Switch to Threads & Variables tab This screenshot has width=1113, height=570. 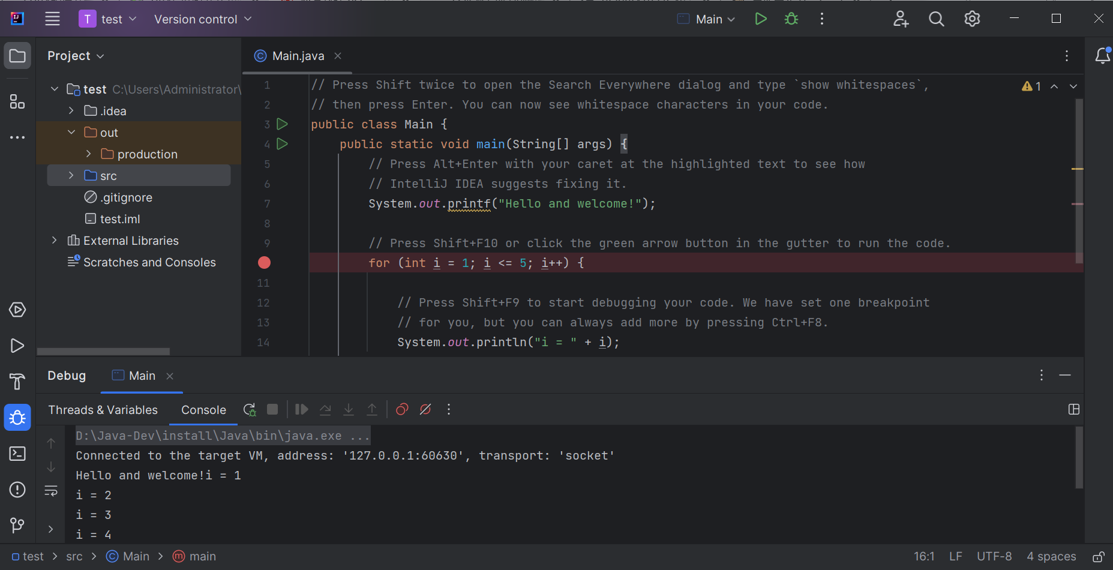click(103, 410)
